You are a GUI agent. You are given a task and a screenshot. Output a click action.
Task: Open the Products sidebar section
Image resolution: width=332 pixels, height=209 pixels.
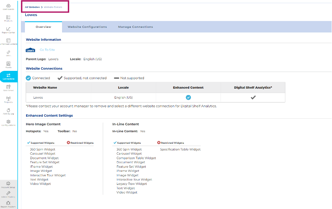coord(8,19)
